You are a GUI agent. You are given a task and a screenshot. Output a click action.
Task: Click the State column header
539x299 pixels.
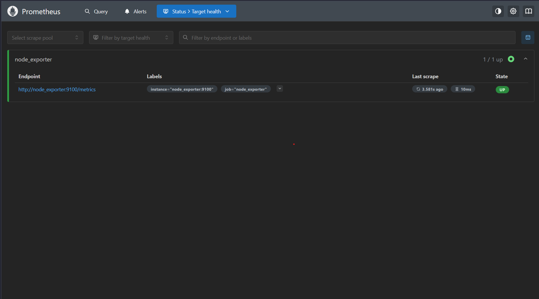click(x=502, y=76)
